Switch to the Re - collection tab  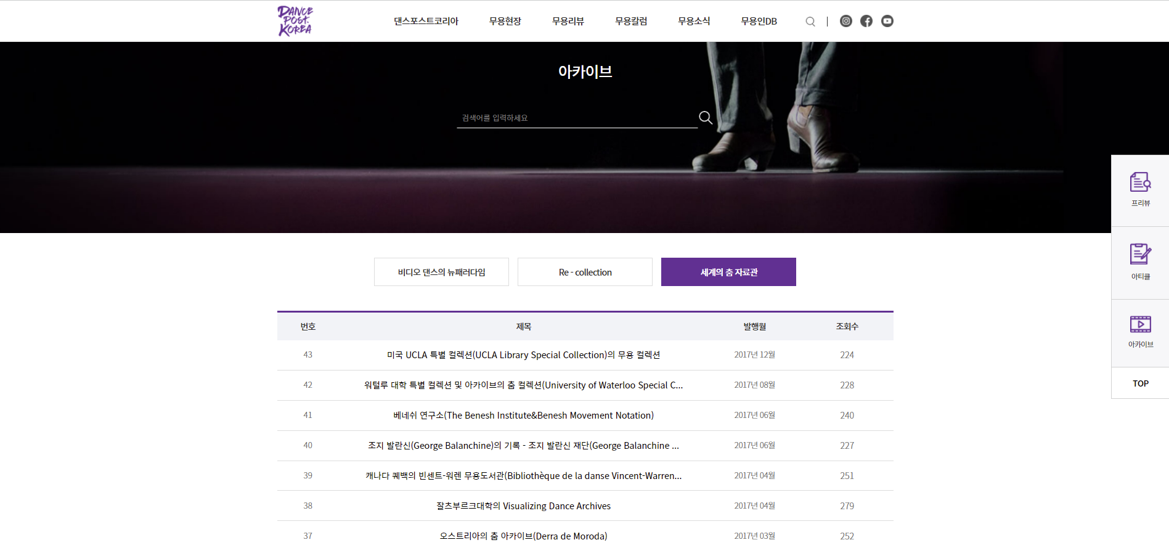585,272
